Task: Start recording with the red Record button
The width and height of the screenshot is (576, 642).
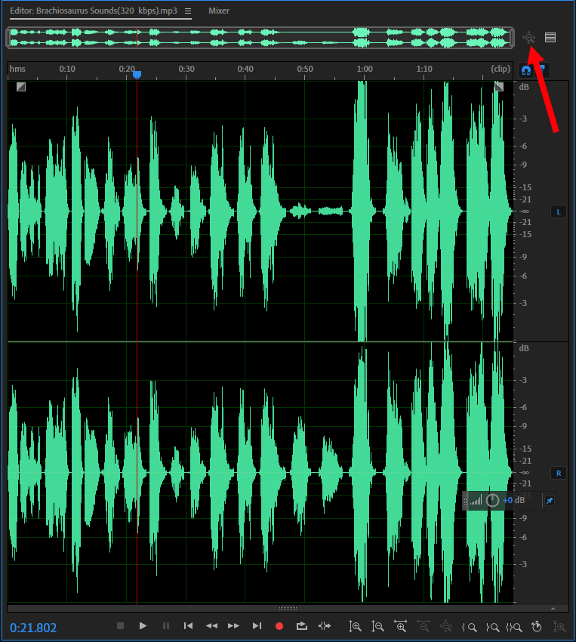Action: (279, 626)
